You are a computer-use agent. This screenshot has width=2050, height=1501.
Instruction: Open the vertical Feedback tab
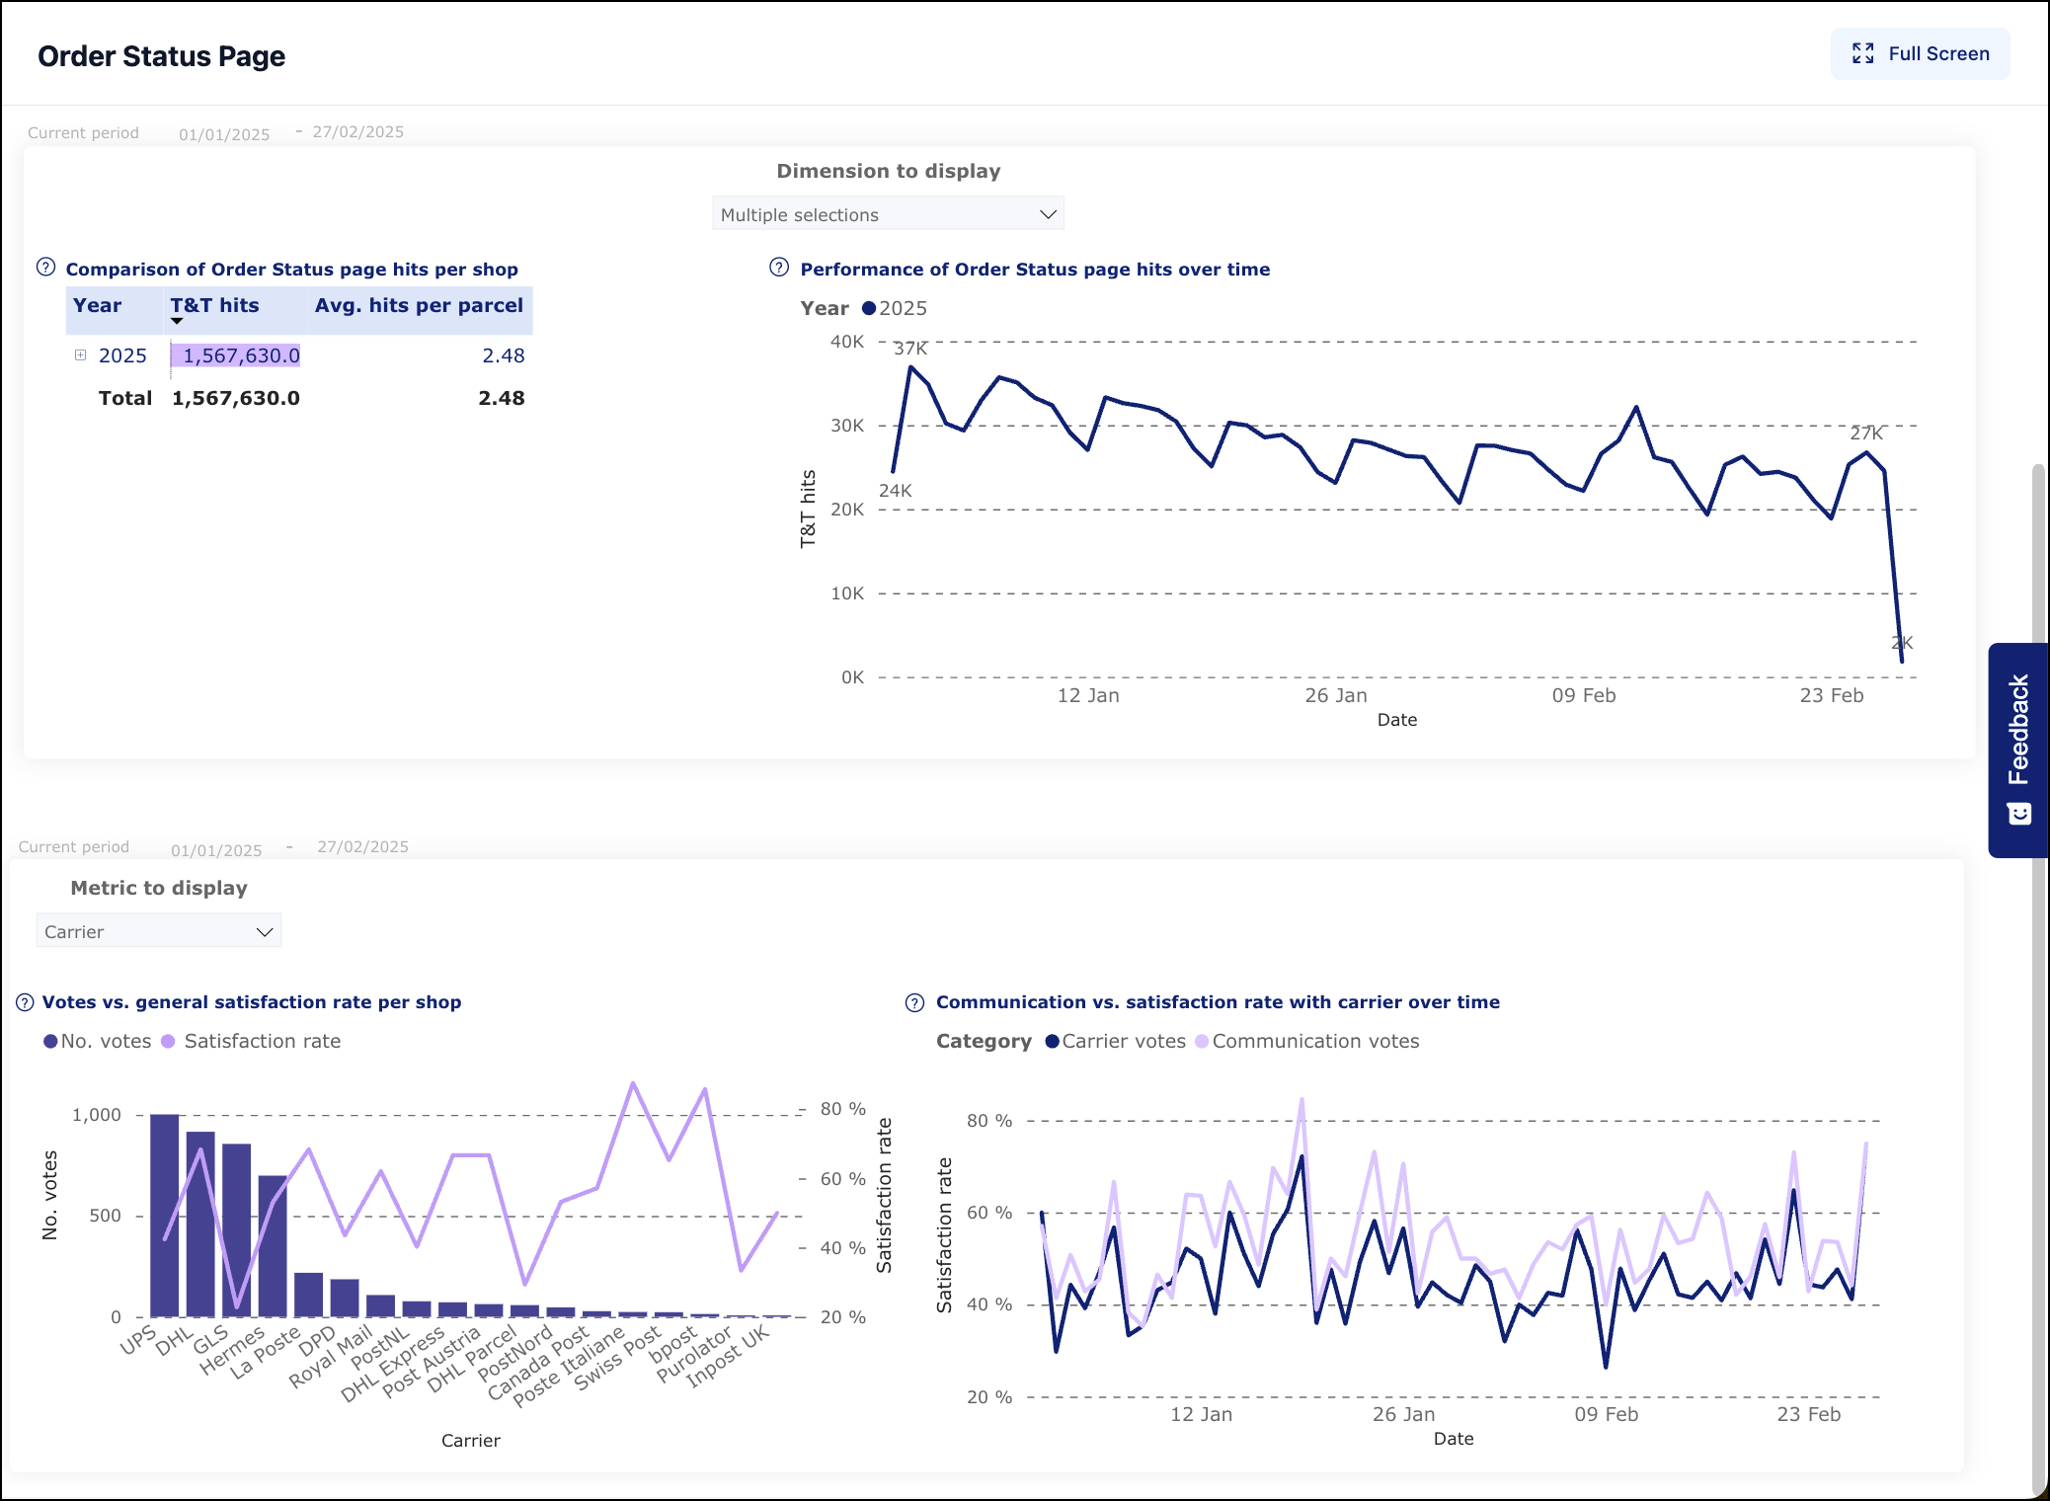click(2016, 731)
